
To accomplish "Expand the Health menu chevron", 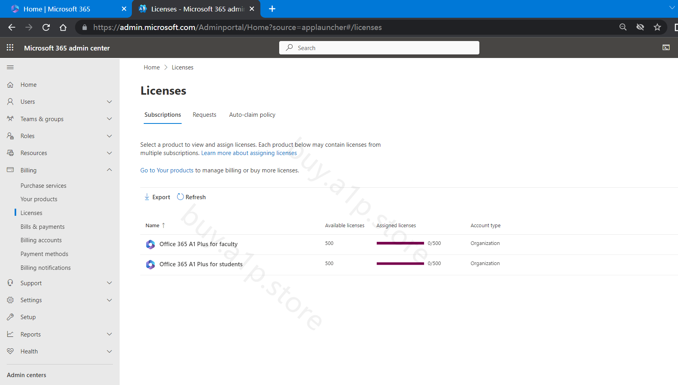I will click(109, 351).
